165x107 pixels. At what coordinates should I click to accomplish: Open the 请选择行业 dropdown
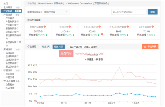(56, 12)
